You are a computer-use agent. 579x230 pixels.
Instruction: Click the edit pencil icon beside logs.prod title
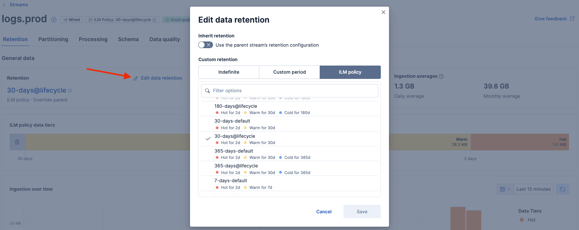pyautogui.click(x=53, y=19)
